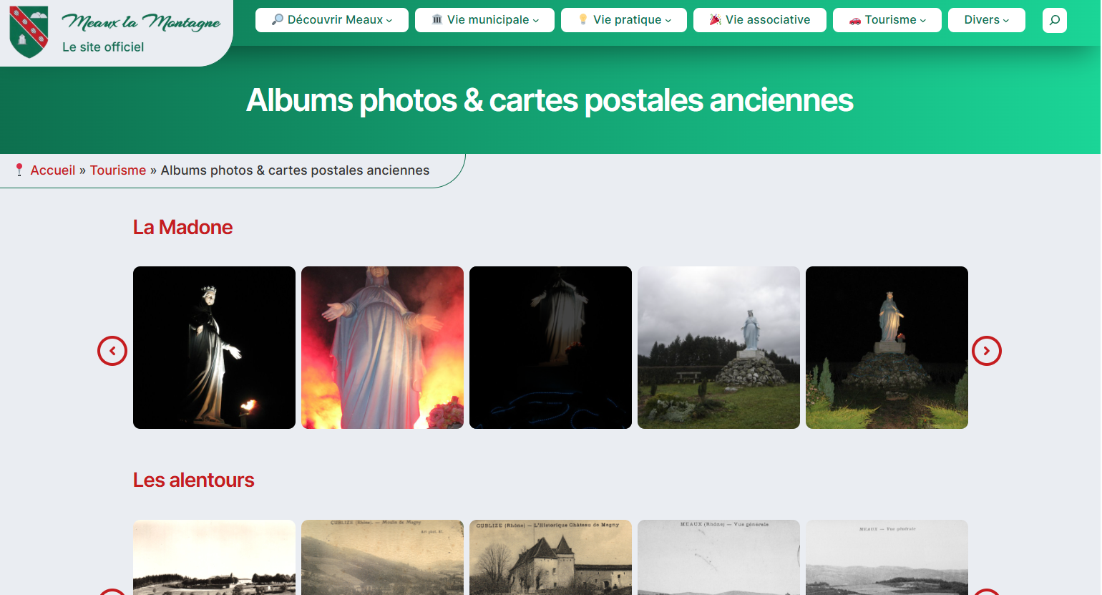Click the magnifying glass icon beside Découvrir Meaux
This screenshot has height=595, width=1102.
(277, 20)
